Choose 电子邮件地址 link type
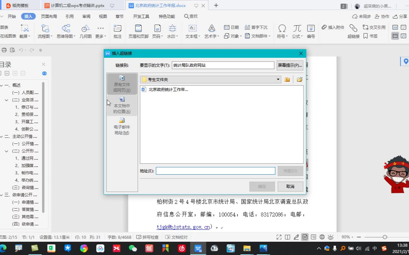Image resolution: width=409 pixels, height=255 pixels. pos(122,127)
